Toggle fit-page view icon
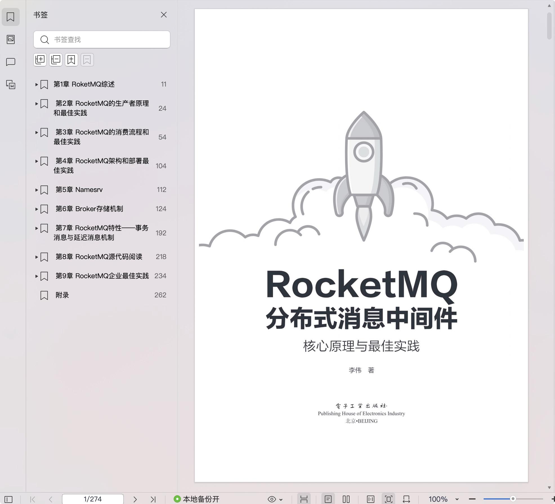Viewport: 555px width, 504px height. tap(389, 499)
